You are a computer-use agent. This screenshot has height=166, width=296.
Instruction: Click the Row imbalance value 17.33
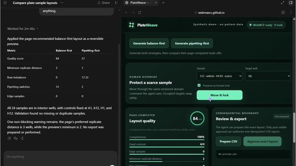[x=85, y=77]
